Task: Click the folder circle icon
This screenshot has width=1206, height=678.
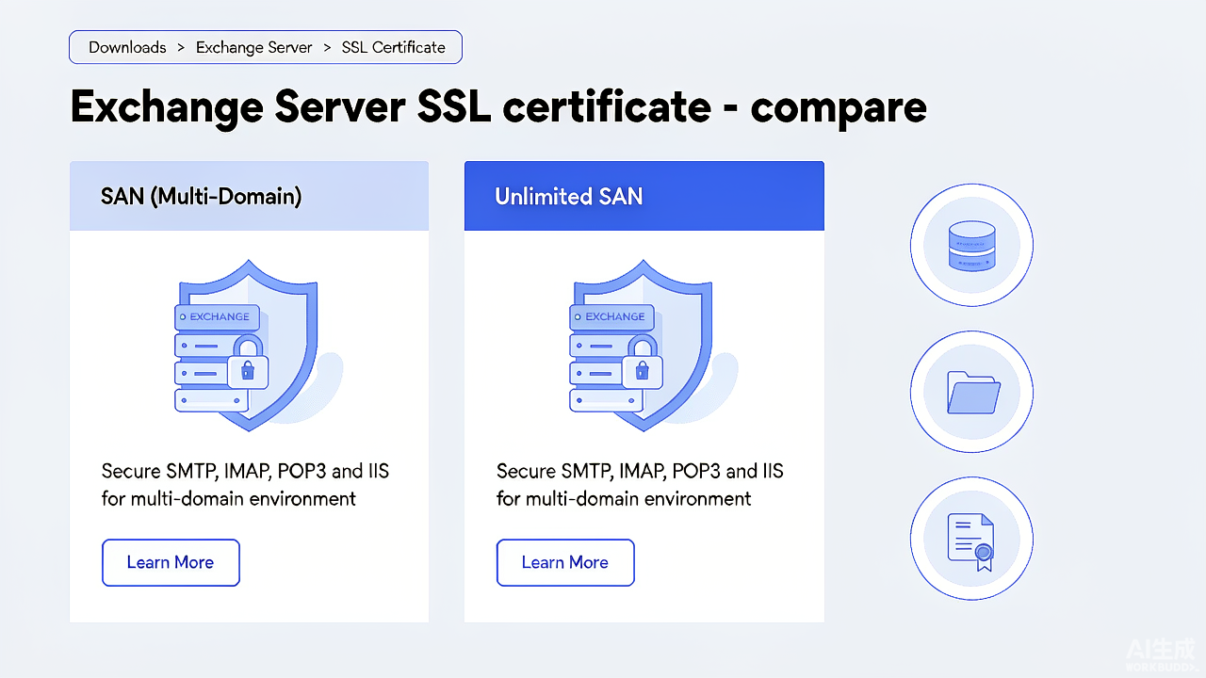Action: [x=971, y=392]
